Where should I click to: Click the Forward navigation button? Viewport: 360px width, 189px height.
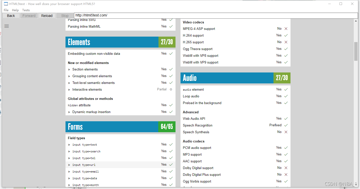point(29,16)
